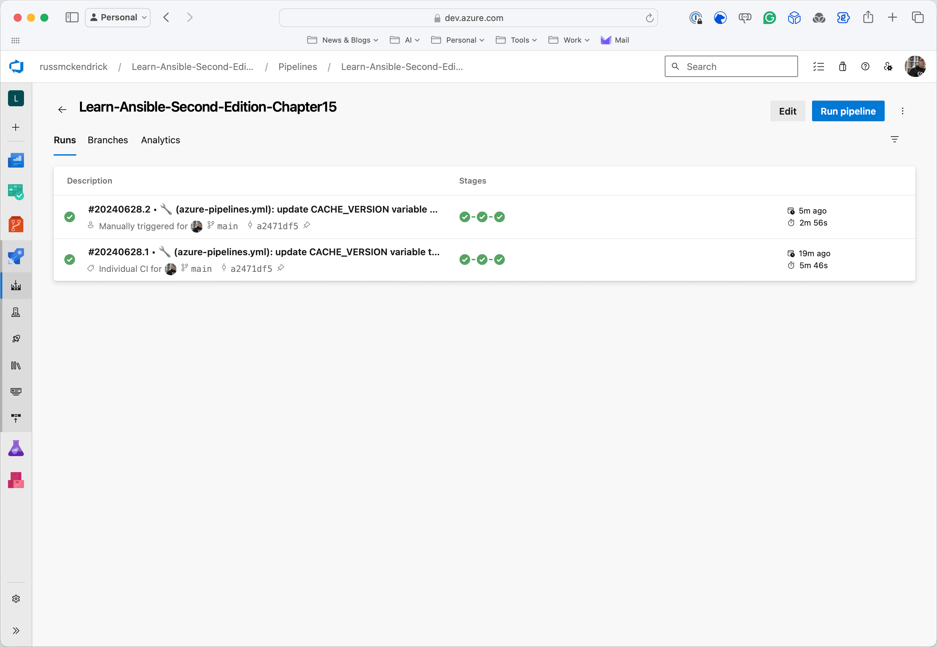Screen dimensions: 937x647
Task: Pin run #20240628.2
Action: (307, 226)
